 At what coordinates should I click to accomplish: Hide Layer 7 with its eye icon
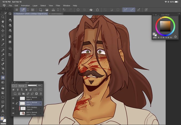pyautogui.click(x=13, y=103)
